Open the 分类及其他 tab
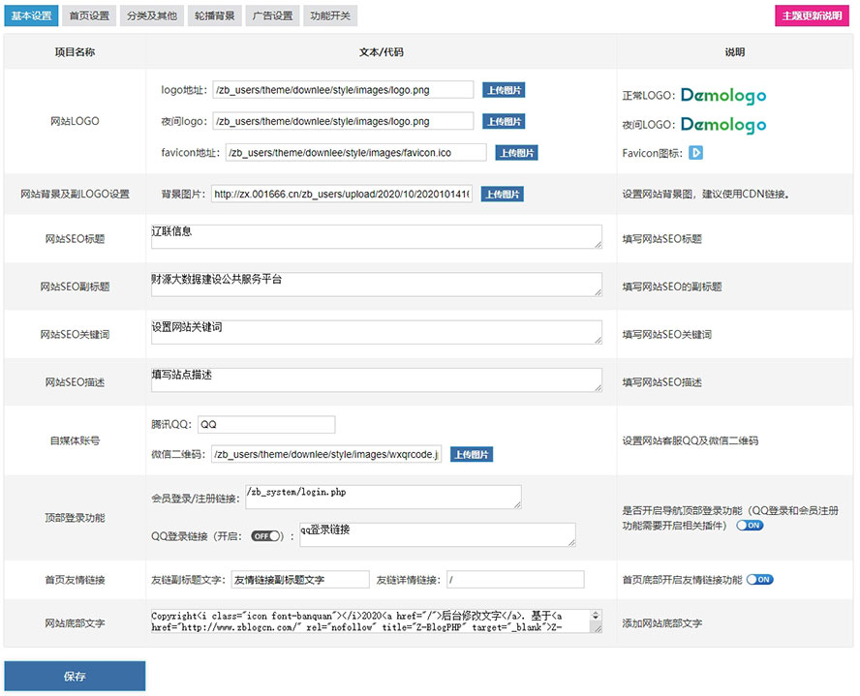Image resolution: width=860 pixels, height=696 pixels. [152, 16]
